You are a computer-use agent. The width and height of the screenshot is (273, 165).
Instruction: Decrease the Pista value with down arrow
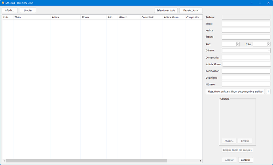(268, 45)
